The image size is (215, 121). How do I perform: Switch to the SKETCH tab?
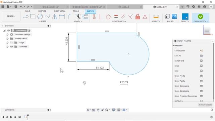90,11
